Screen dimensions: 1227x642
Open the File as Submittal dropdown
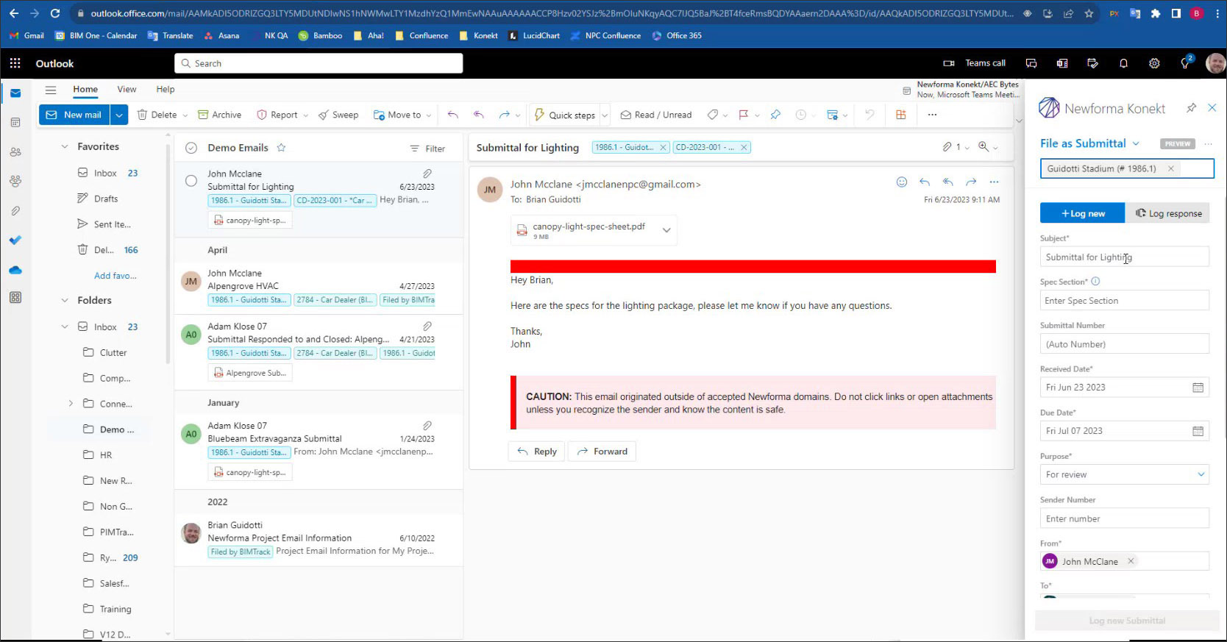(x=1089, y=143)
